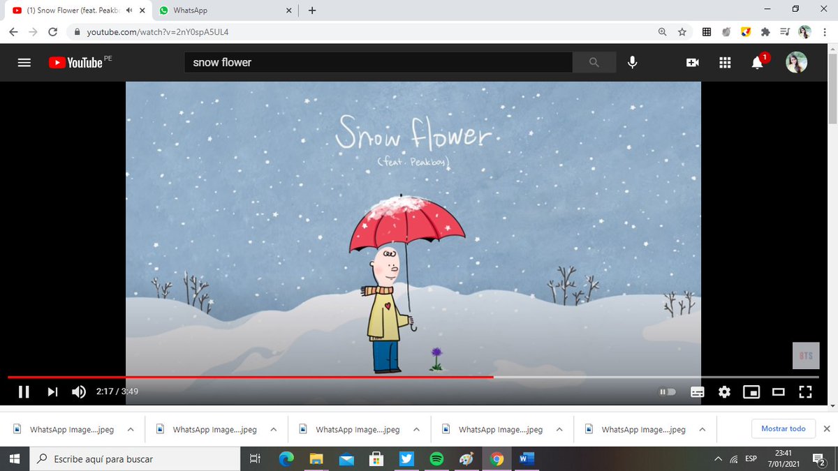Click the BTS channel watermark
The width and height of the screenshot is (838, 471).
pos(805,356)
